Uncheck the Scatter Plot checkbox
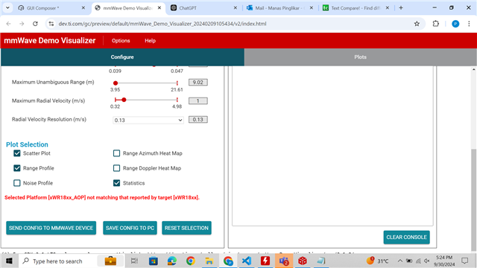This screenshot has width=477, height=268. pos(17,153)
